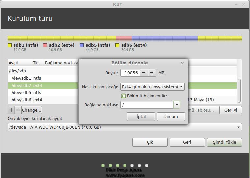Click the sdb2 (ext4) red legend swatch
Viewport: 250px width, 178px height.
click(45, 45)
